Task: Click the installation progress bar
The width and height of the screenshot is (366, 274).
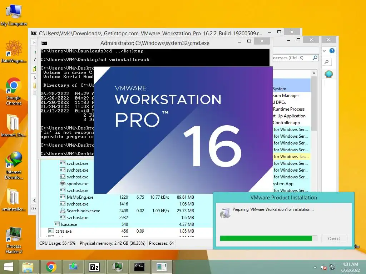Action: [268, 238]
